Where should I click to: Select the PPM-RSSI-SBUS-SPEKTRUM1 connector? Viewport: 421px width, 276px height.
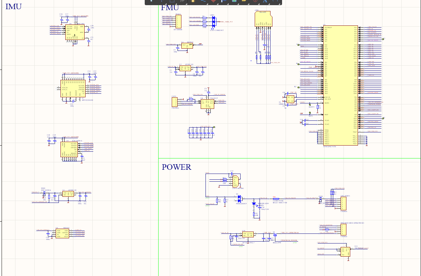[343, 230]
